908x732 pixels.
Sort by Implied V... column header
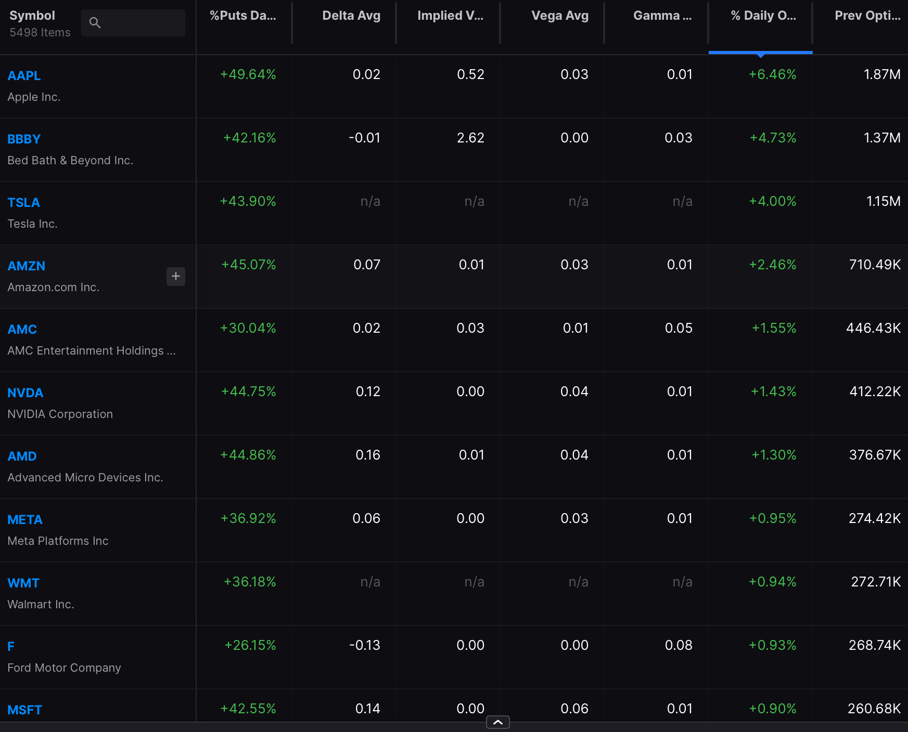(451, 16)
